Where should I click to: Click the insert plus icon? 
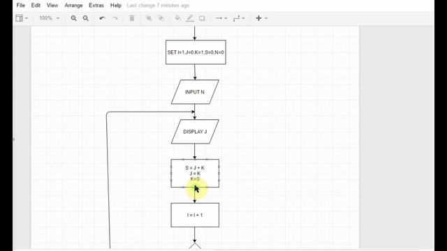point(258,18)
